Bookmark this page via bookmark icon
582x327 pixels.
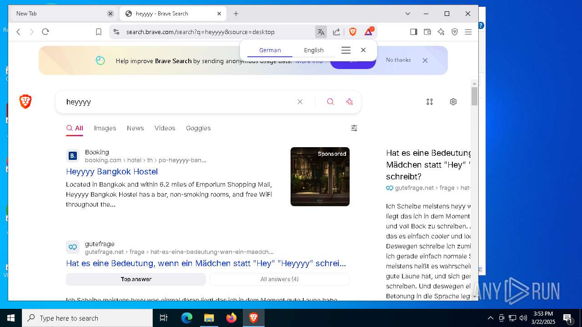(99, 32)
